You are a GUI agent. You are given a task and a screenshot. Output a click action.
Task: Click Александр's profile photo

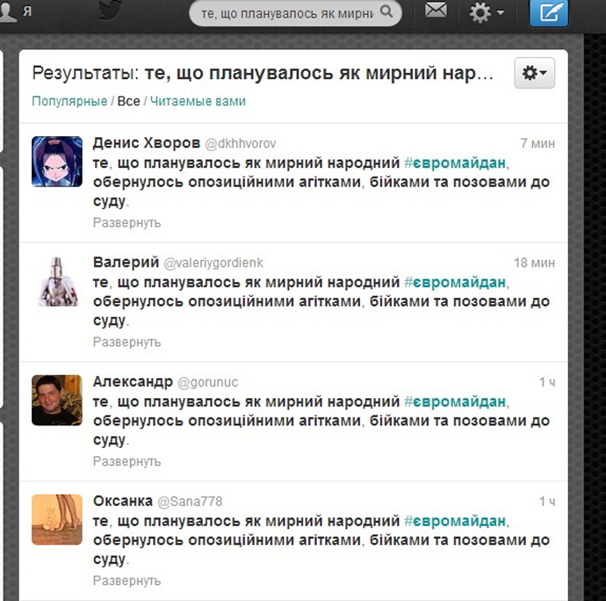(57, 401)
